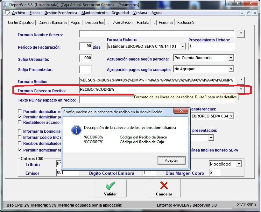
Task: Check 'Informar código BIC' checkbox
Action: coord(20,137)
